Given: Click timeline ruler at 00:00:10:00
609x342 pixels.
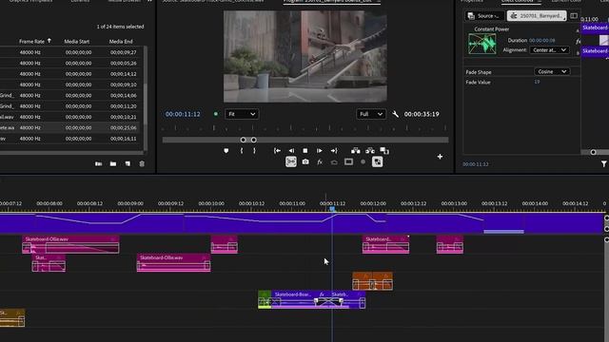Looking at the screenshot, I should click(x=211, y=203).
